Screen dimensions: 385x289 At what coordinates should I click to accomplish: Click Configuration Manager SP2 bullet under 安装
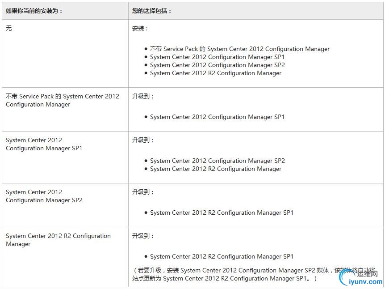coord(217,65)
